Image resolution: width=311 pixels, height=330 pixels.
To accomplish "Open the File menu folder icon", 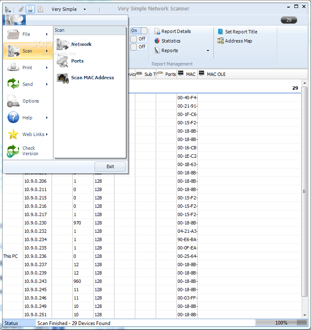I will click(x=13, y=34).
